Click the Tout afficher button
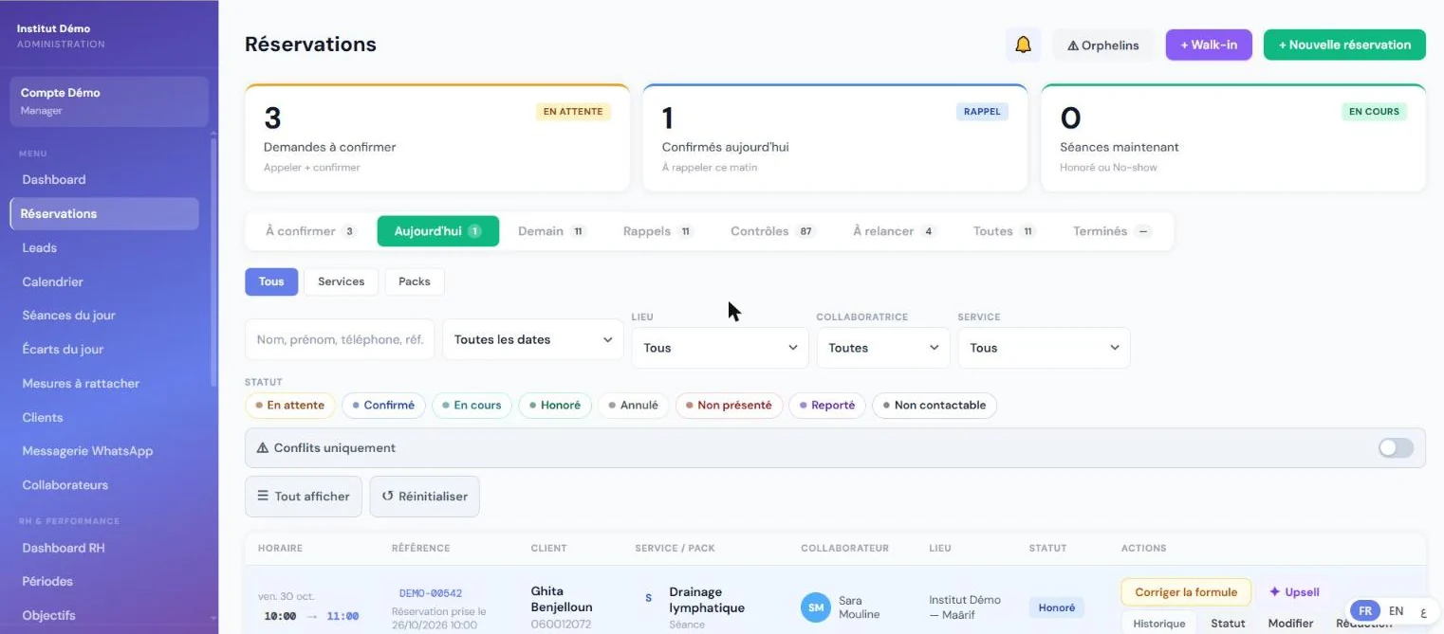Screen dimensions: 1444x634 click(x=304, y=497)
